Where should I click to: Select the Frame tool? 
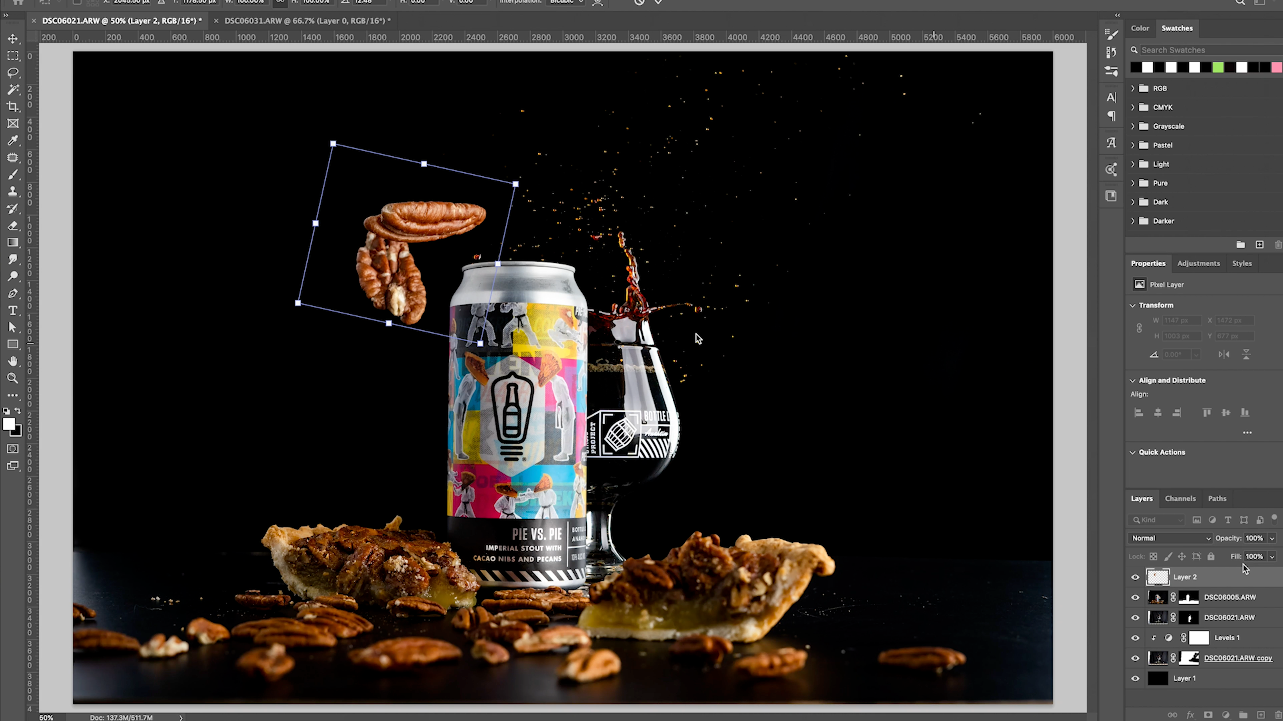(13, 124)
